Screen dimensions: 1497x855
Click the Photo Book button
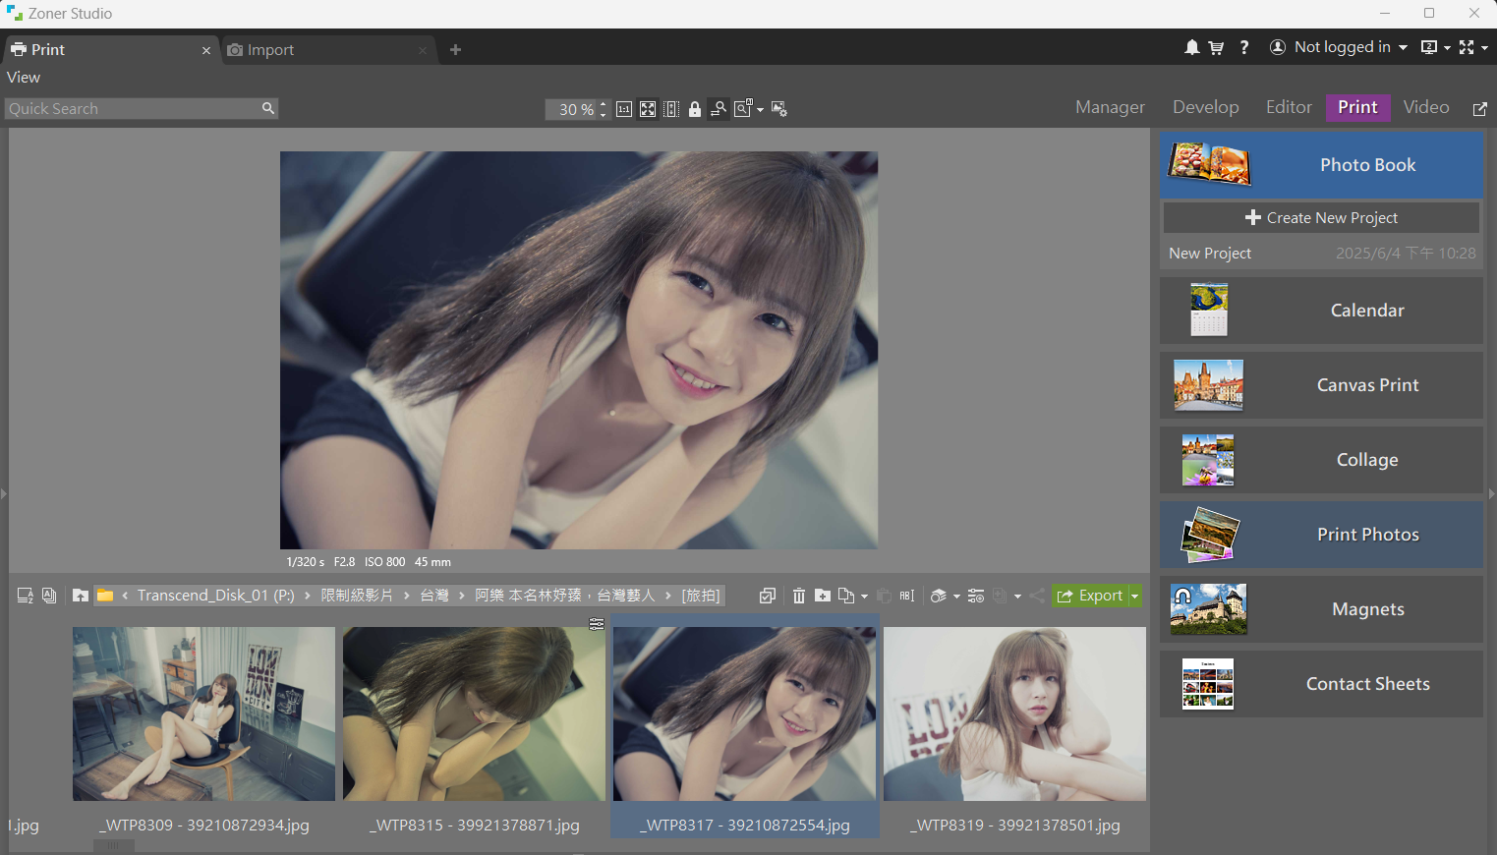[1321, 165]
